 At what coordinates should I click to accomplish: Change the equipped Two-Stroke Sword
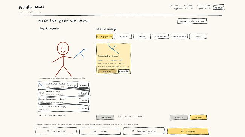tap(73, 85)
